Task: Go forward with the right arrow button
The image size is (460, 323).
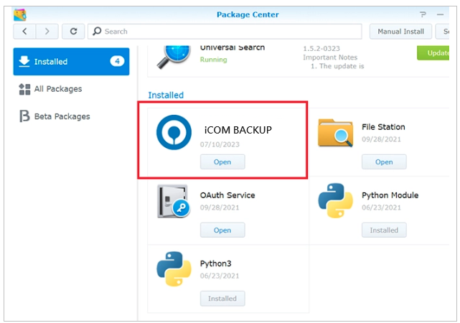Action: coord(47,32)
